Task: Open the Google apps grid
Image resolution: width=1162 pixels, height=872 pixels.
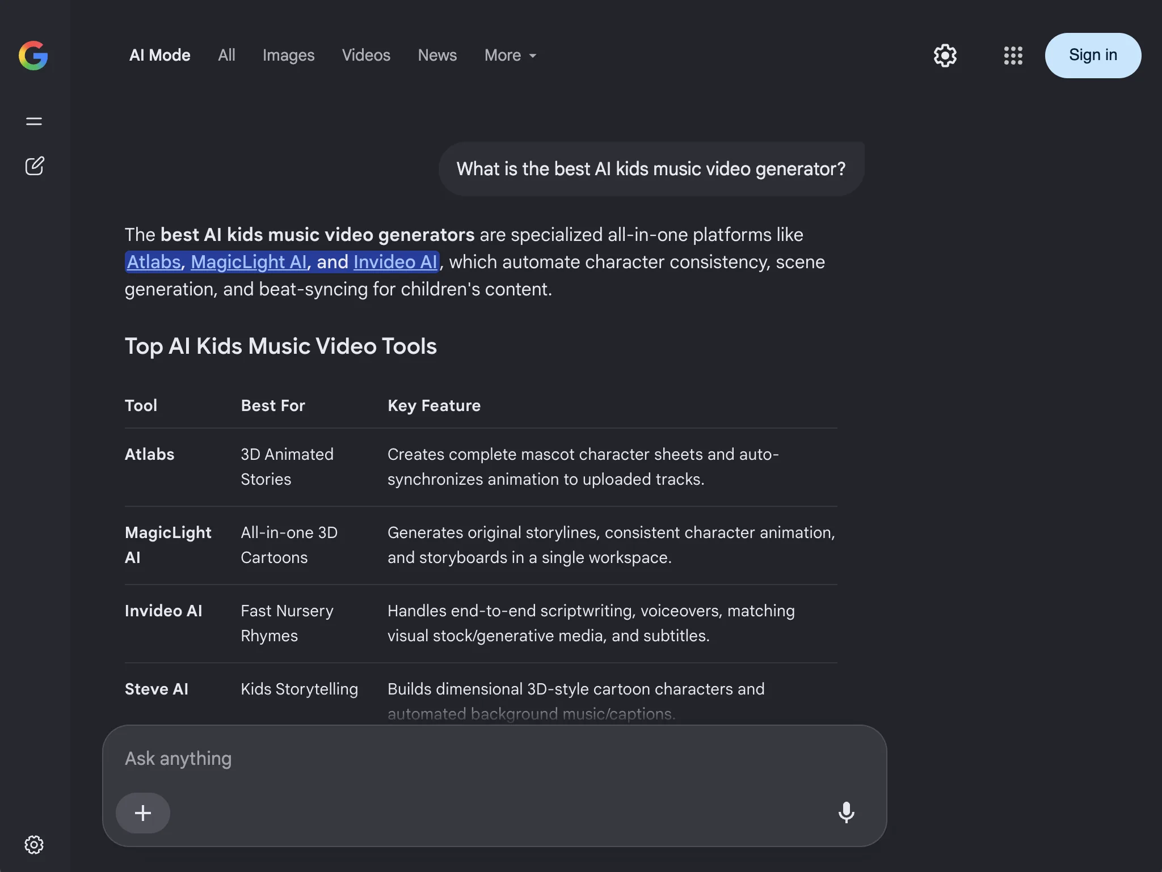Action: pos(1013,56)
